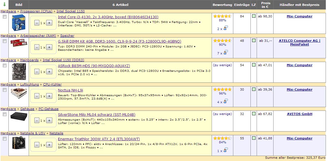Open Prozessoren (CPUs) breadcrumb link

click(36, 11)
